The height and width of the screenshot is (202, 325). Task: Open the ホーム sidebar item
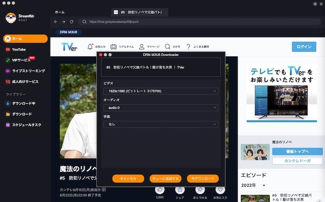25,38
